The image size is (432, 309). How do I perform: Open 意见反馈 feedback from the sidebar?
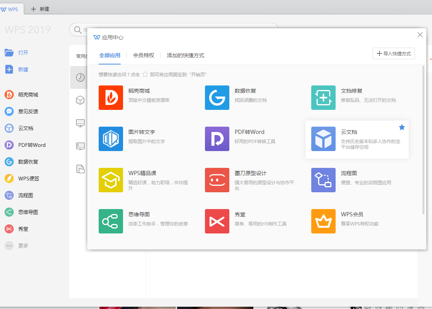pos(9,111)
